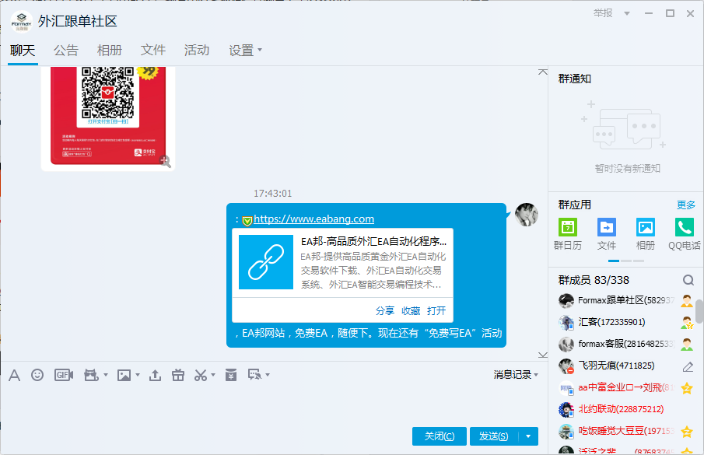Screen dimensions: 704x455
Task: Click the 关闭(C) button
Action: coord(439,436)
